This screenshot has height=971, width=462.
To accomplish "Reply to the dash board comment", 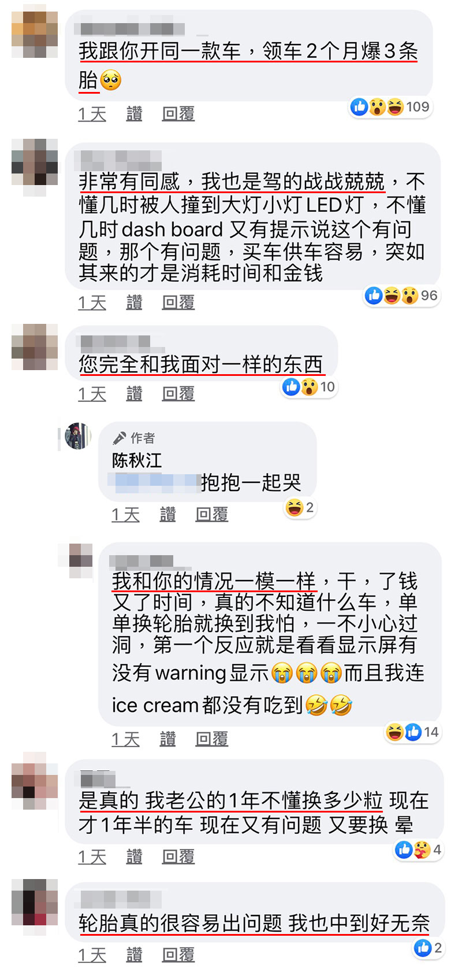I will pyautogui.click(x=178, y=302).
